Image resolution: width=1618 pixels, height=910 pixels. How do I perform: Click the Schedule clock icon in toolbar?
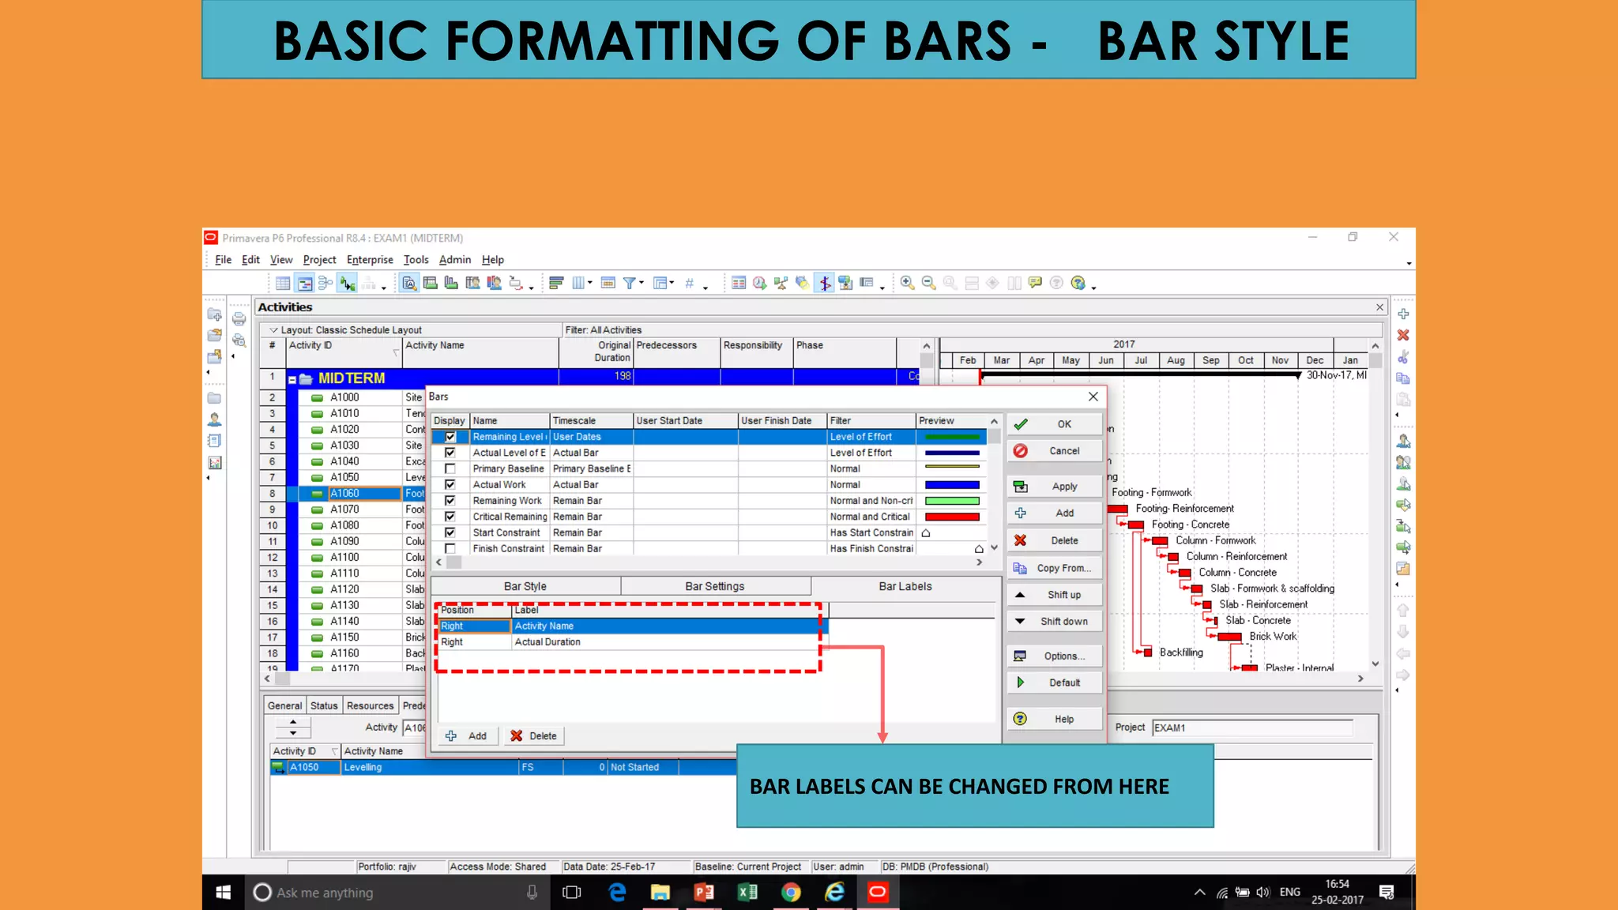coord(759,283)
